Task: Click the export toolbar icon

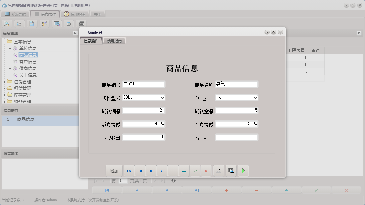Action: (x=68, y=24)
